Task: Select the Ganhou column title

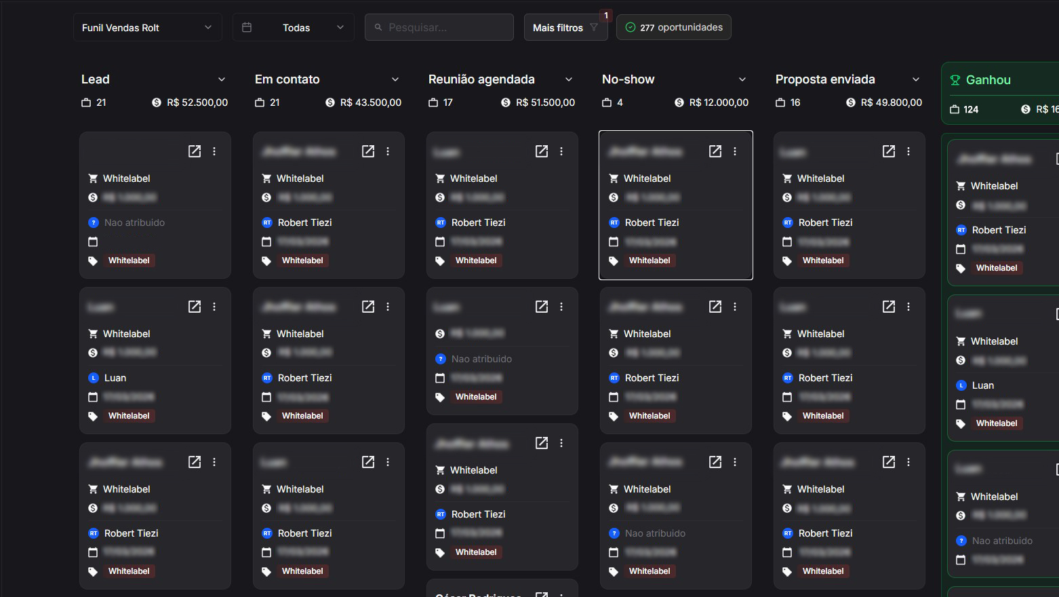Action: coord(988,80)
